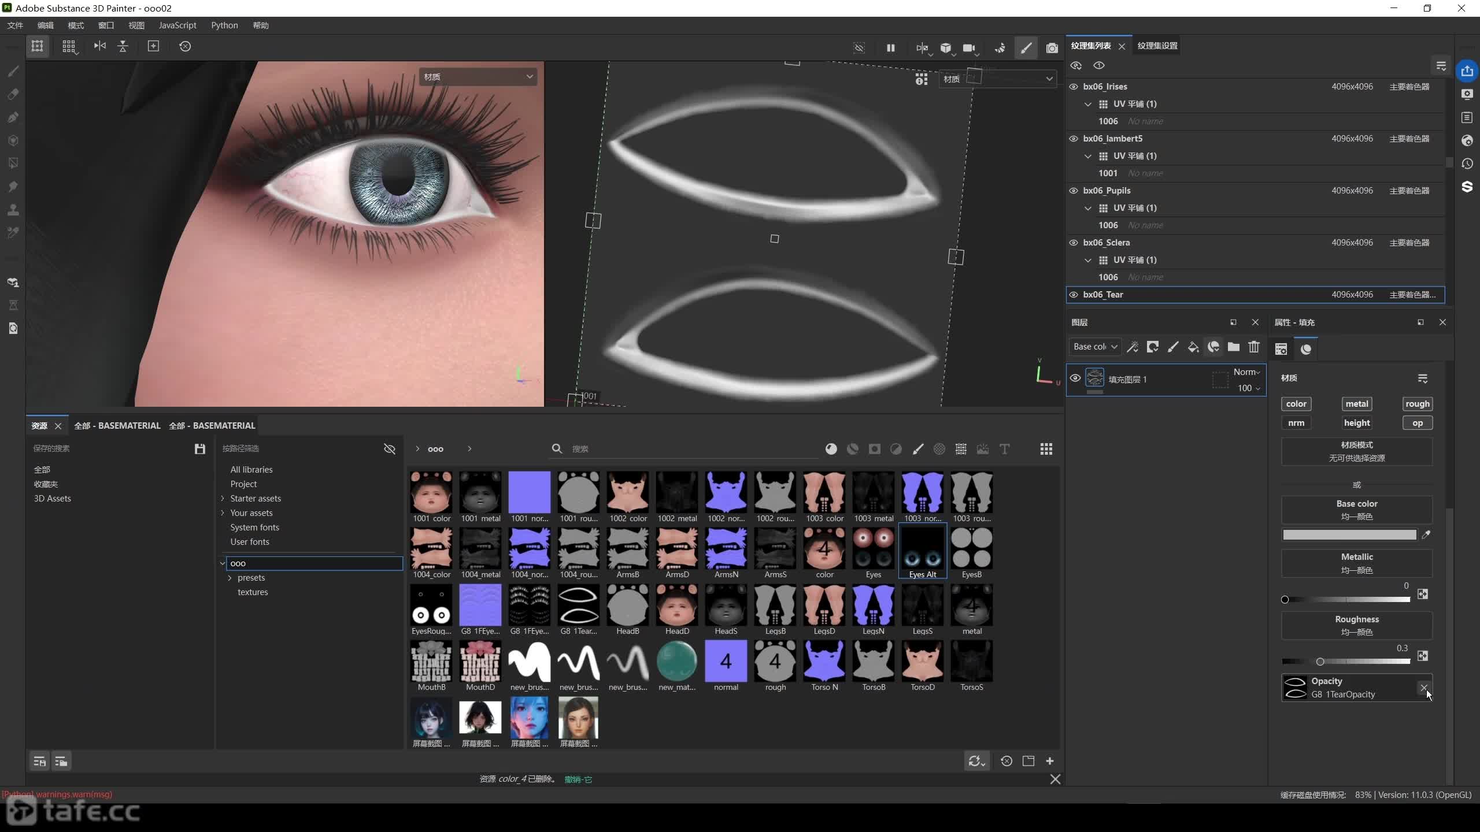This screenshot has width=1480, height=832.
Task: Click the 材质模式 button
Action: [x=1356, y=451]
